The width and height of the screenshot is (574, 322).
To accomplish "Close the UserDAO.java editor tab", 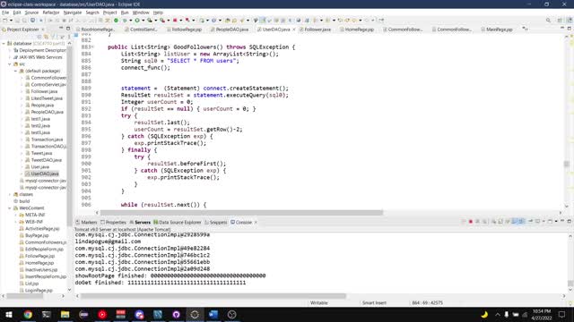I will [x=294, y=30].
